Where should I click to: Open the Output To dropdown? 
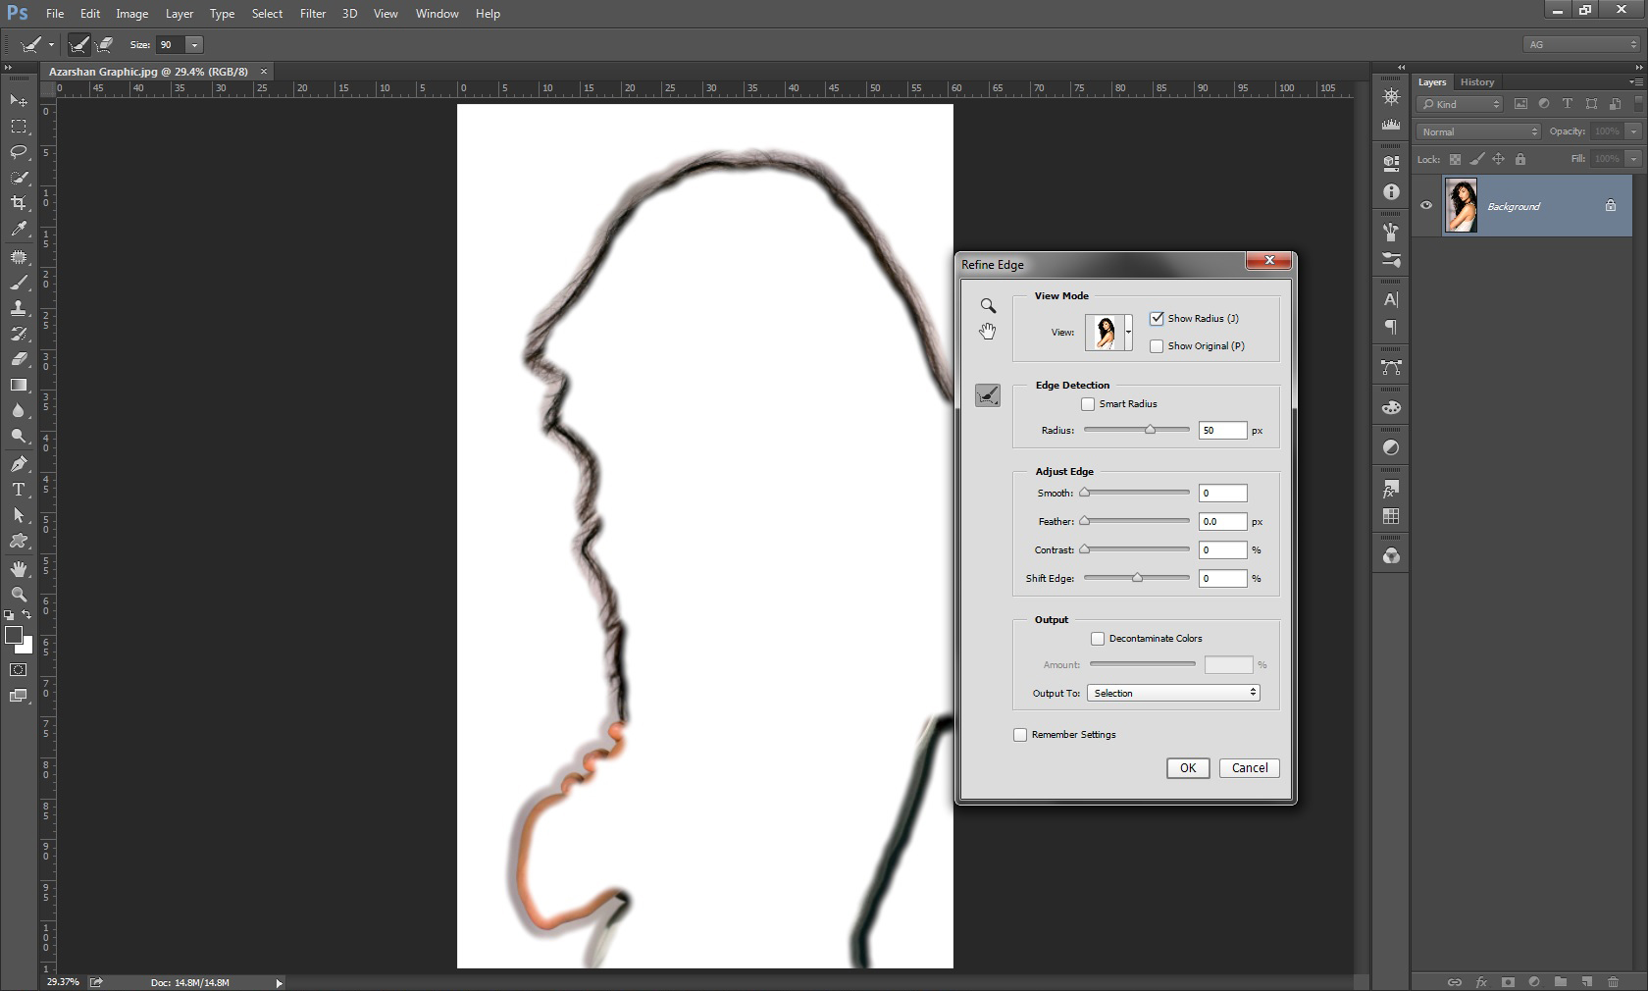click(x=1173, y=694)
